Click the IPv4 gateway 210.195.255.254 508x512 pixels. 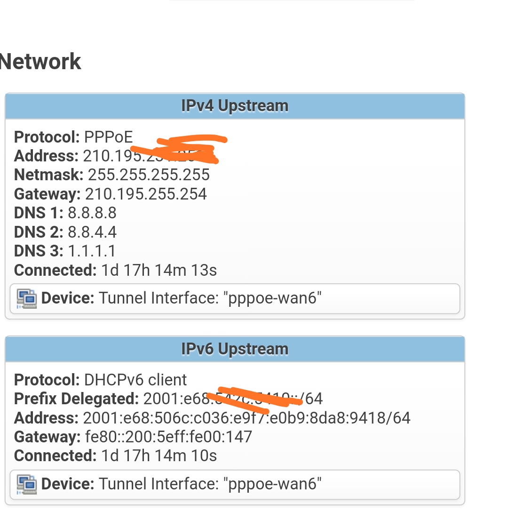pyautogui.click(x=146, y=194)
